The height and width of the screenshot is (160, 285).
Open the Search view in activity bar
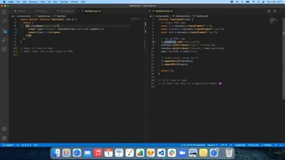[x=4, y=21]
